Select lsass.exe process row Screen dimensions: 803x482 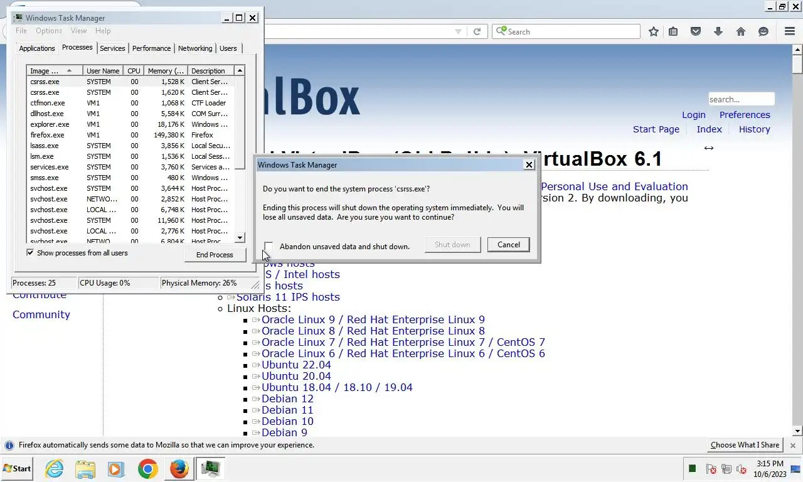point(130,146)
